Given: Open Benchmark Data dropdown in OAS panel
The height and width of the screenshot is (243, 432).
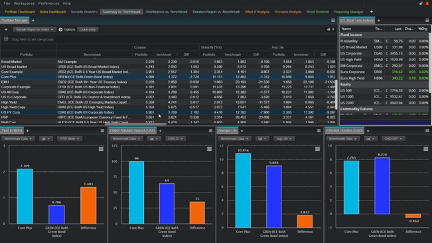Looking at the screenshot, I should coord(126,139).
